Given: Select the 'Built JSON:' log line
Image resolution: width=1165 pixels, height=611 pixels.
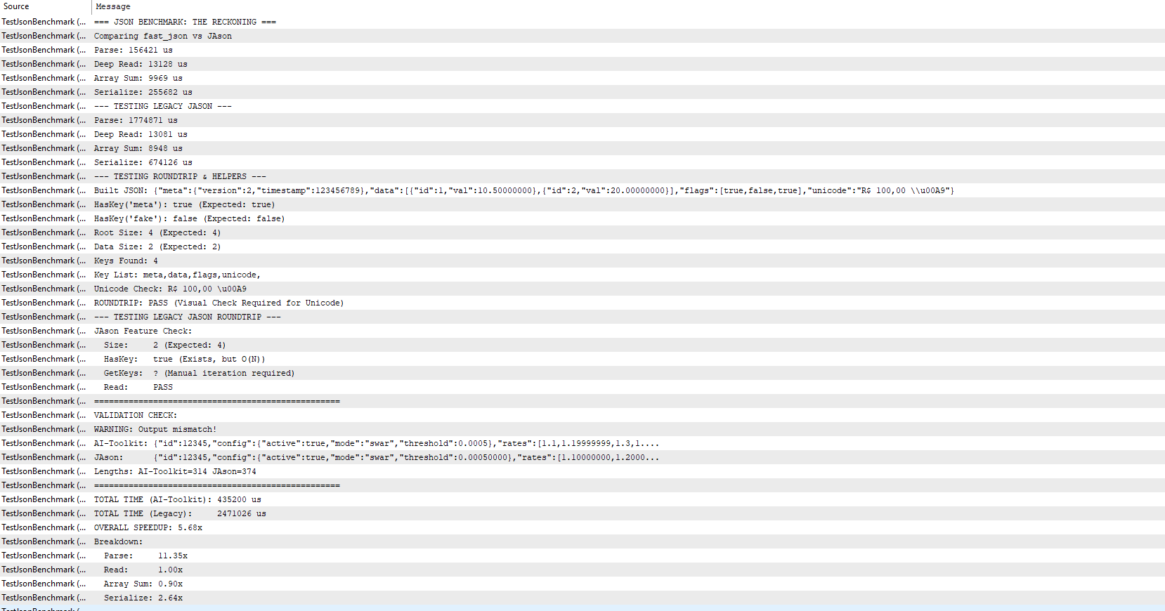Looking at the screenshot, I should click(x=582, y=190).
